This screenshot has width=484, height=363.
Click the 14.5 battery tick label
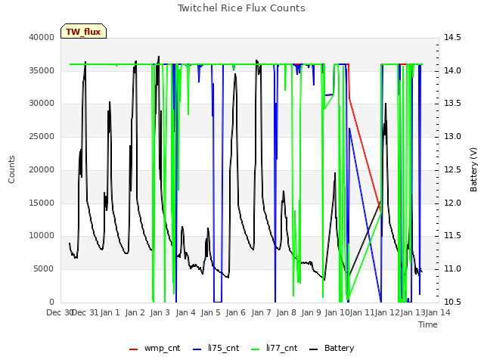[452, 37]
